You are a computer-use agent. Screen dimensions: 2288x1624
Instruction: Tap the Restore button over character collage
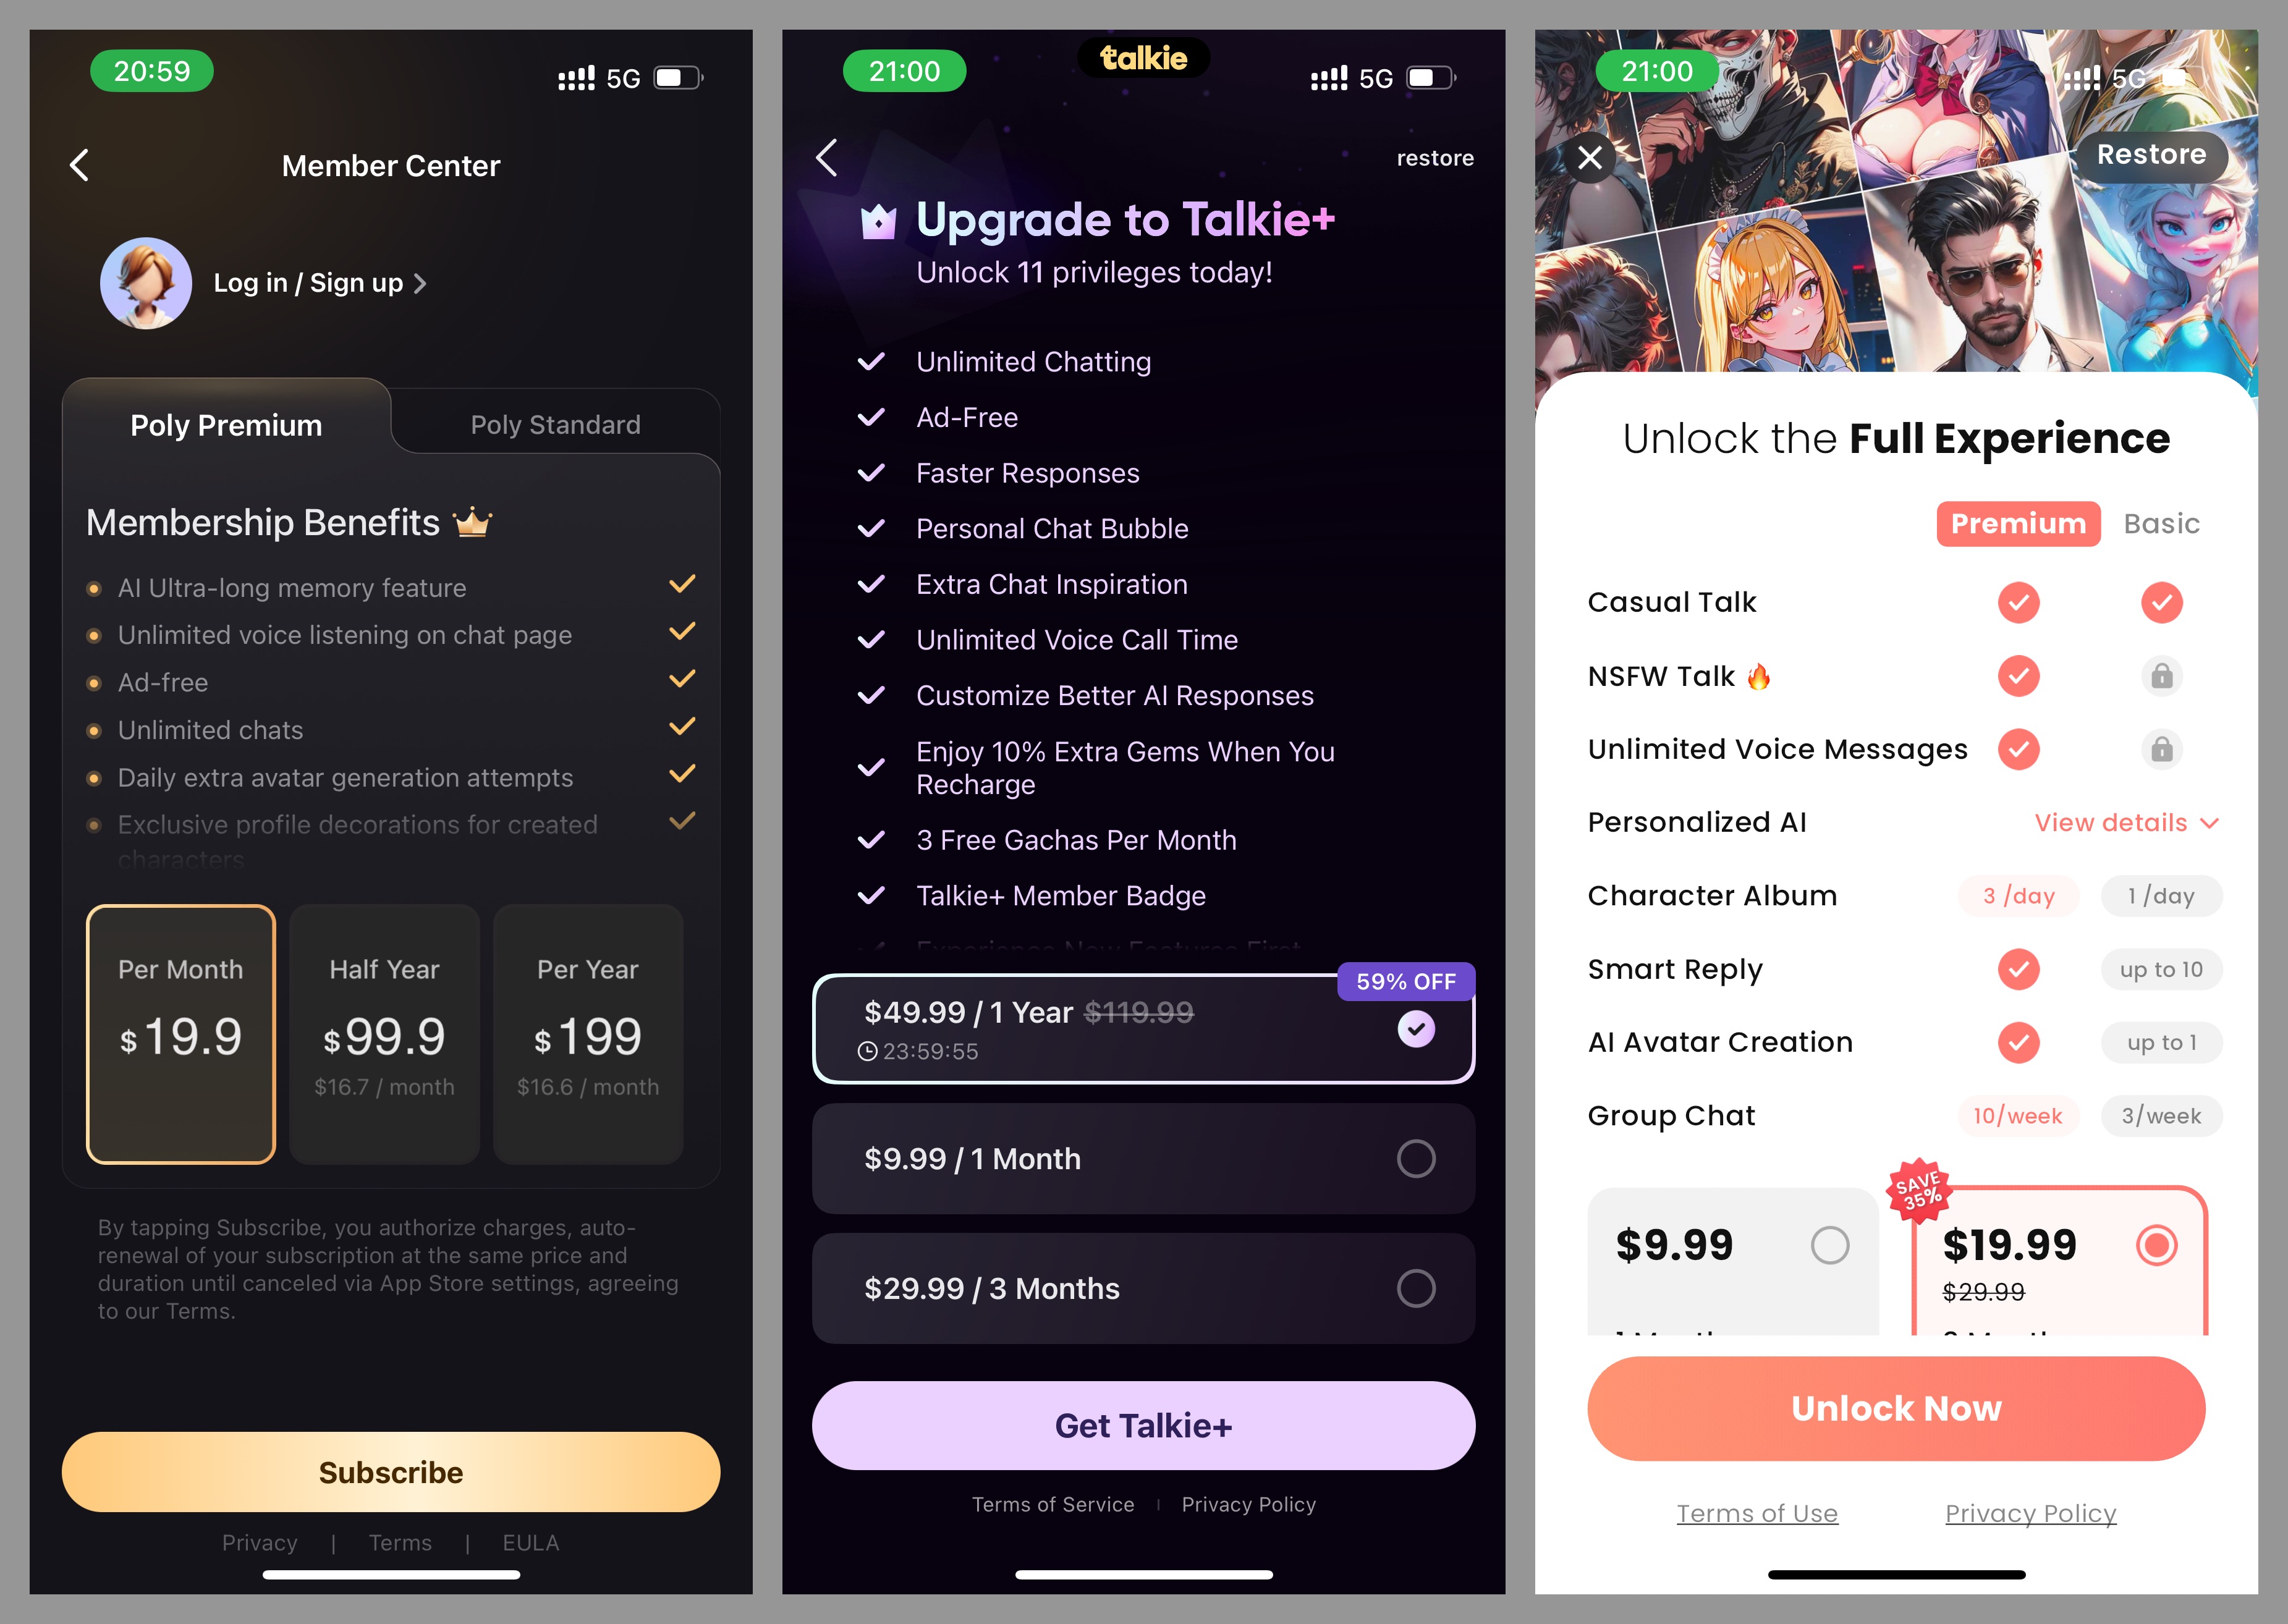pos(2151,155)
